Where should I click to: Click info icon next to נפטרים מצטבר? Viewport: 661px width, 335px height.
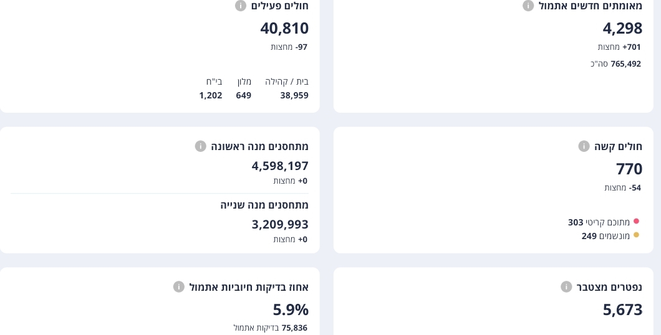[566, 287]
